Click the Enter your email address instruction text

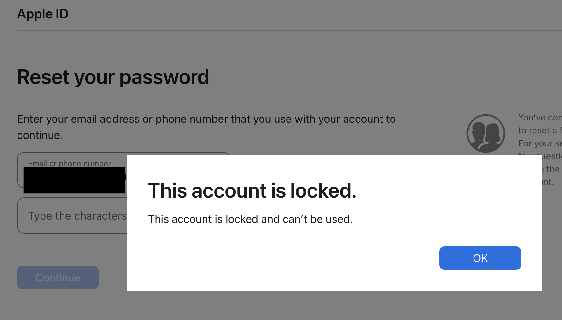(x=206, y=119)
